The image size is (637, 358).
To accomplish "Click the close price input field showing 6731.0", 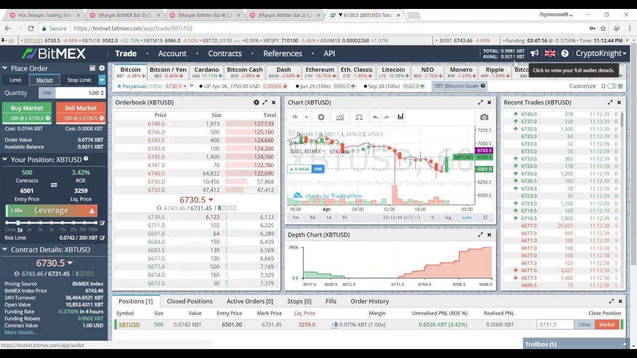I will 555,325.
